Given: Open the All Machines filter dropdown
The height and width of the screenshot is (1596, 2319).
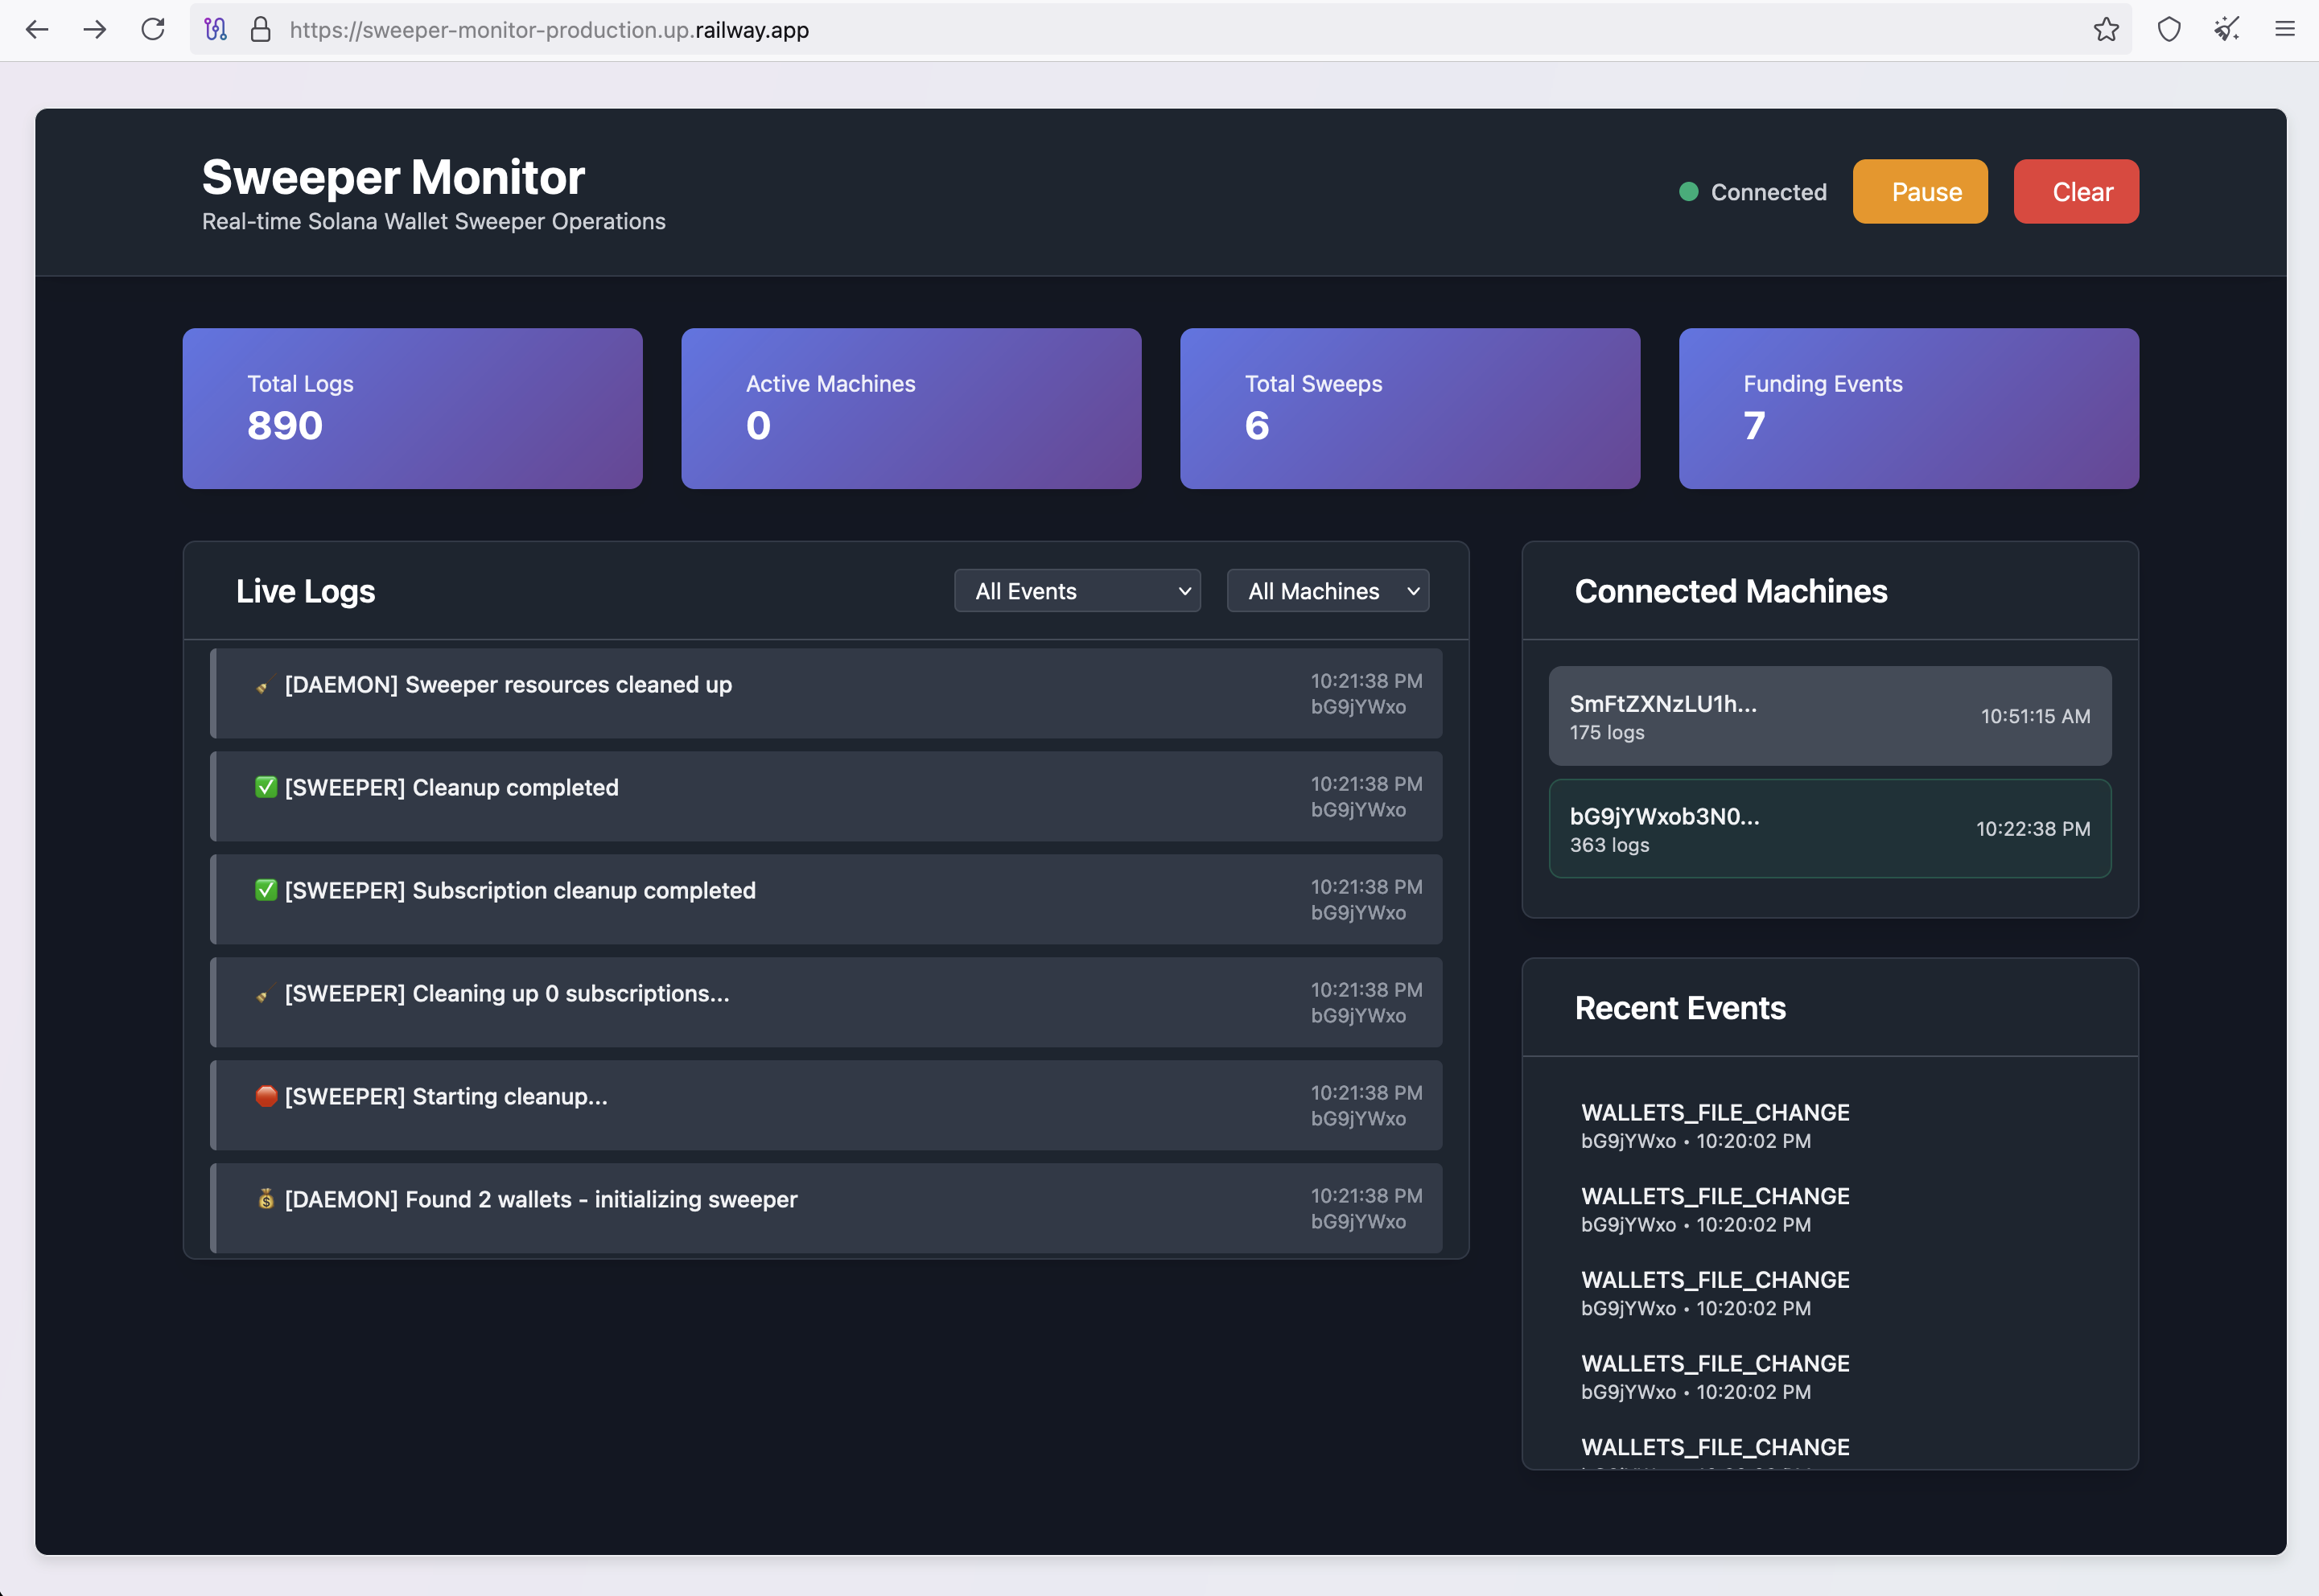Looking at the screenshot, I should pyautogui.click(x=1328, y=591).
